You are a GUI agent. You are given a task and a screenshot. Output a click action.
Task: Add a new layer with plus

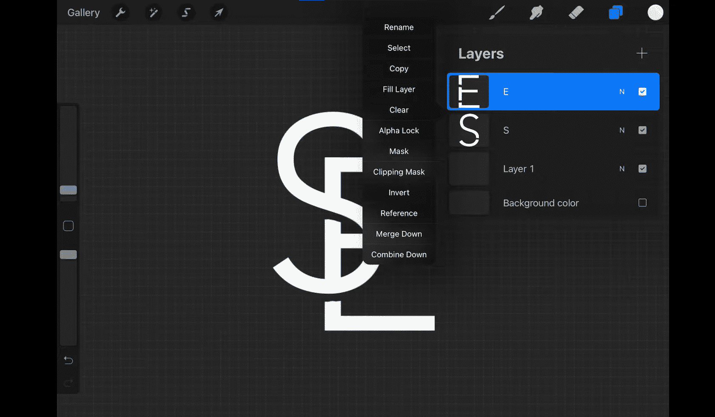[x=641, y=54]
